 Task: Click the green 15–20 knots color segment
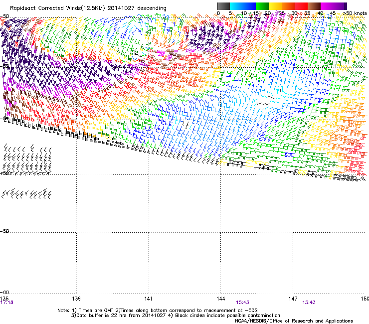point(262,6)
